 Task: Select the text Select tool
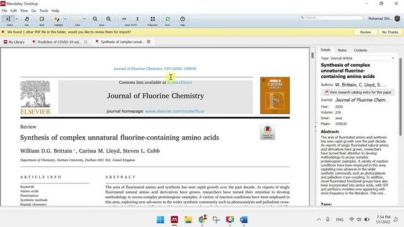pyautogui.click(x=8, y=19)
